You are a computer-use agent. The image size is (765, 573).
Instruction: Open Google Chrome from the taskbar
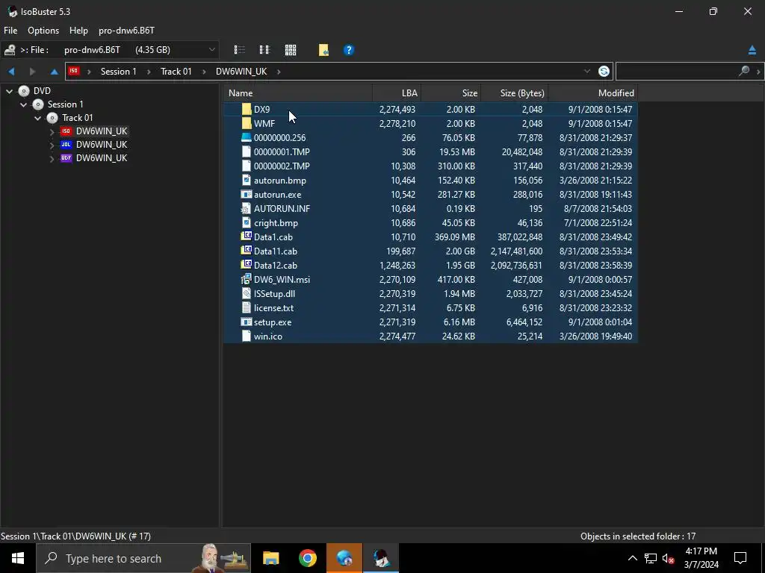307,558
